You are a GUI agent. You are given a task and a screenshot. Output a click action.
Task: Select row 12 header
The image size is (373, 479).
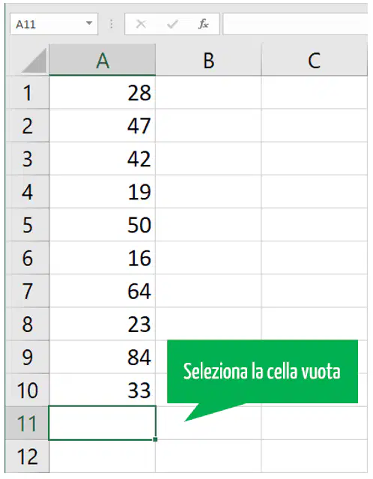tap(27, 457)
